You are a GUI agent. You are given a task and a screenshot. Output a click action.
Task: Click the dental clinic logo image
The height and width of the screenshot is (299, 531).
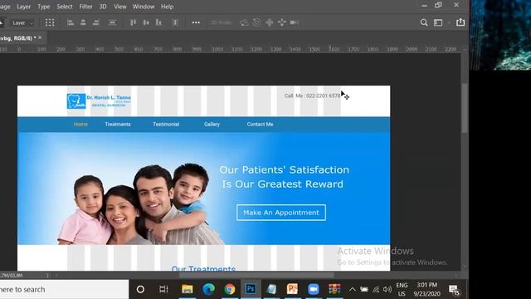pyautogui.click(x=99, y=101)
